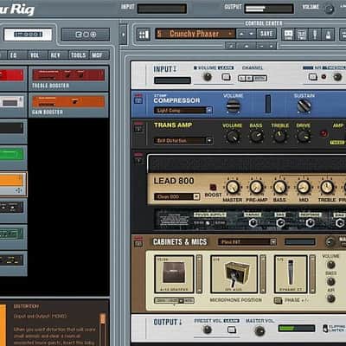Click the Trans Amp Bass knob

pyautogui.click(x=256, y=136)
